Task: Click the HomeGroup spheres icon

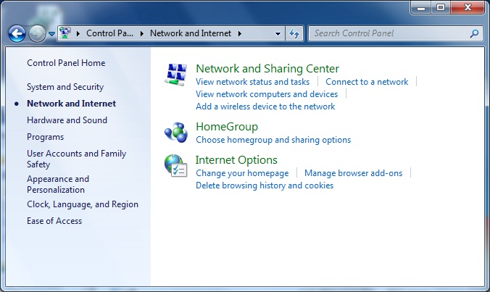Action: tap(176, 133)
